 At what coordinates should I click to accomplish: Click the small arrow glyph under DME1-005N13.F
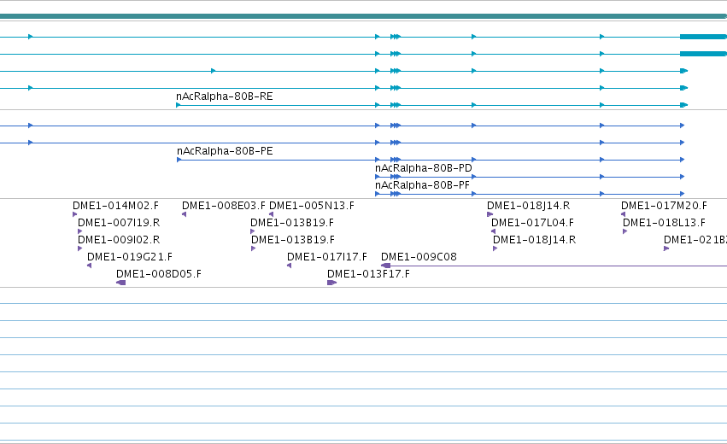[x=271, y=214]
